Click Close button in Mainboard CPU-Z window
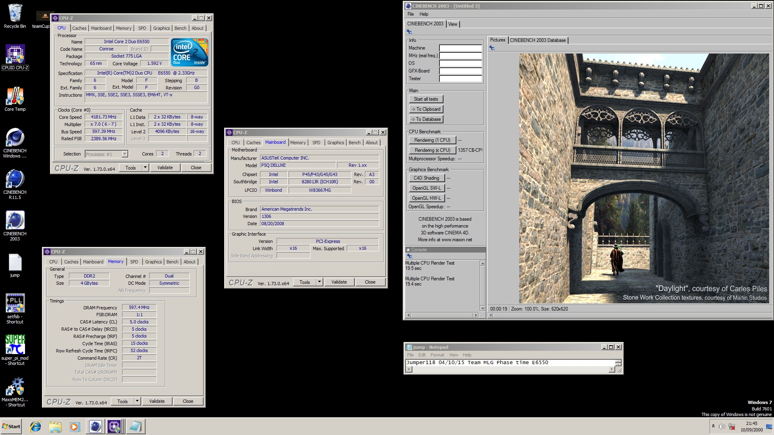774x435 pixels. (x=370, y=282)
